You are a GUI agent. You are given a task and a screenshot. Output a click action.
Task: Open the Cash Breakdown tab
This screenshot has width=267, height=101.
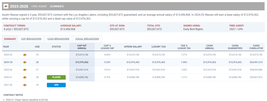(x=58, y=39)
